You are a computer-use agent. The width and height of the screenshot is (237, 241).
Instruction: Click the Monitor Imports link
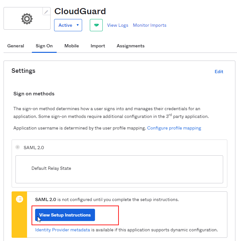click(150, 25)
